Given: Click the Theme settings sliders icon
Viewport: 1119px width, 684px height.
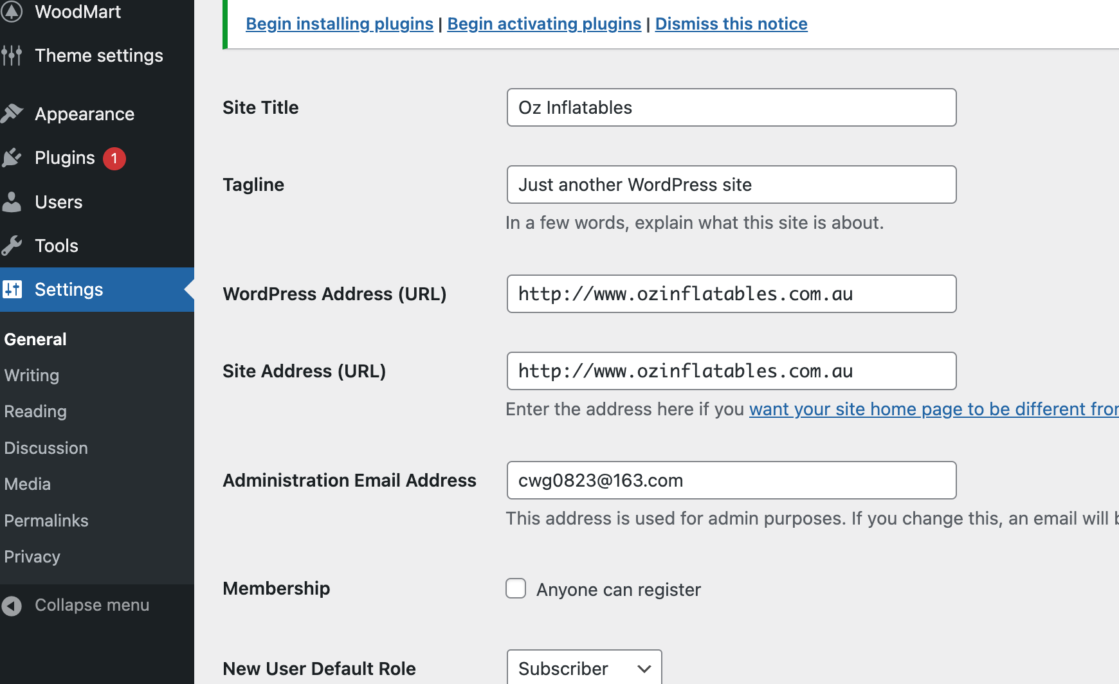Looking at the screenshot, I should tap(12, 56).
